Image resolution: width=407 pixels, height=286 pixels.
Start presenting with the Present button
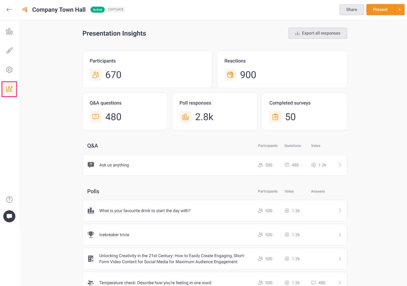coord(380,10)
